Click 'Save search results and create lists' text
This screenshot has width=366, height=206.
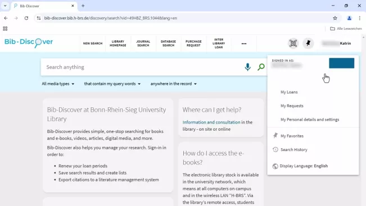point(92,173)
